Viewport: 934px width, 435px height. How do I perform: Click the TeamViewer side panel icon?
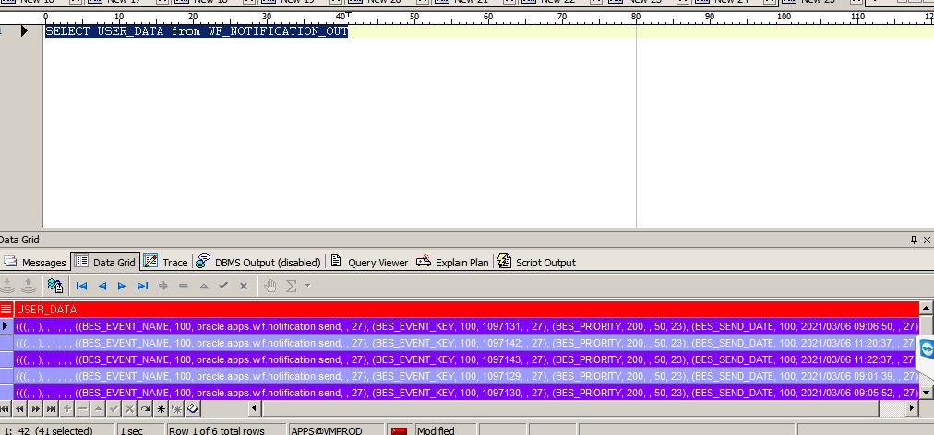pyautogui.click(x=926, y=349)
